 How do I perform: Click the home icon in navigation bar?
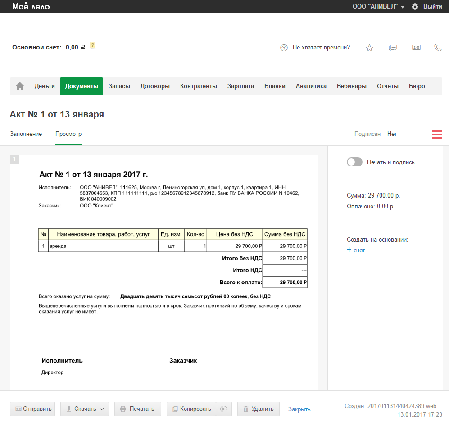pos(20,86)
